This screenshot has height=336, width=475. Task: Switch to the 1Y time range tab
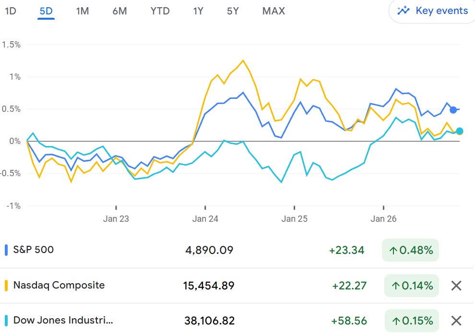198,11
